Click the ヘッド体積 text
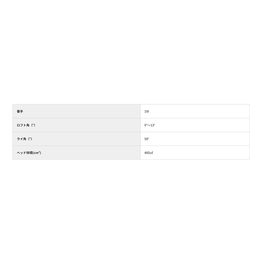 point(25,153)
